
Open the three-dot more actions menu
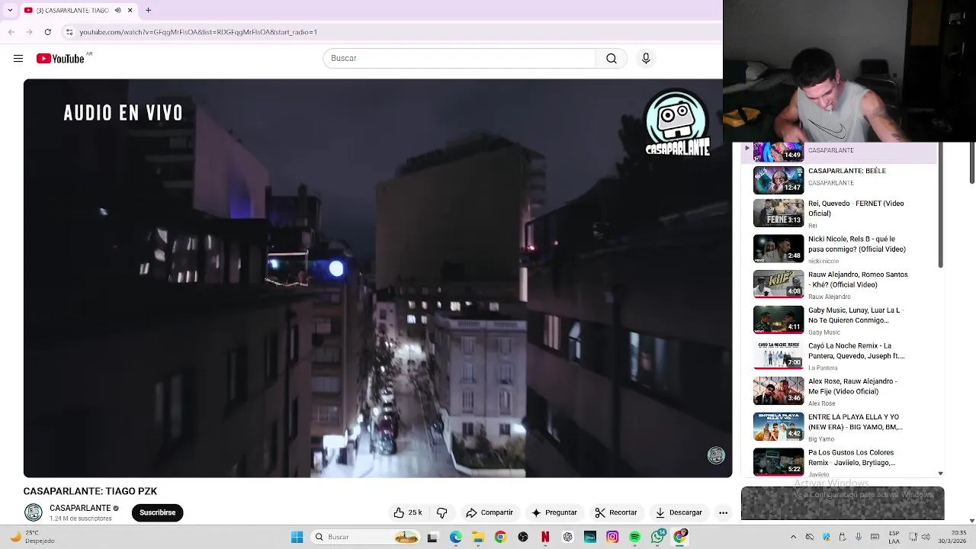723,512
